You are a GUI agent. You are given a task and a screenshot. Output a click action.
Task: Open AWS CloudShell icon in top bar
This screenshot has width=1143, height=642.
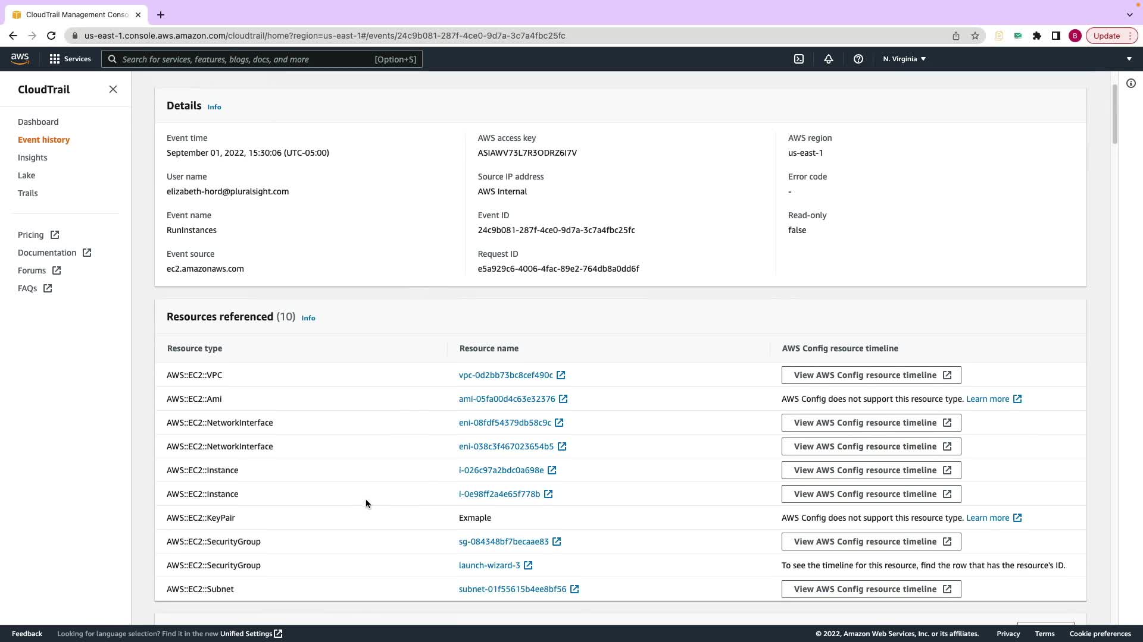click(799, 59)
